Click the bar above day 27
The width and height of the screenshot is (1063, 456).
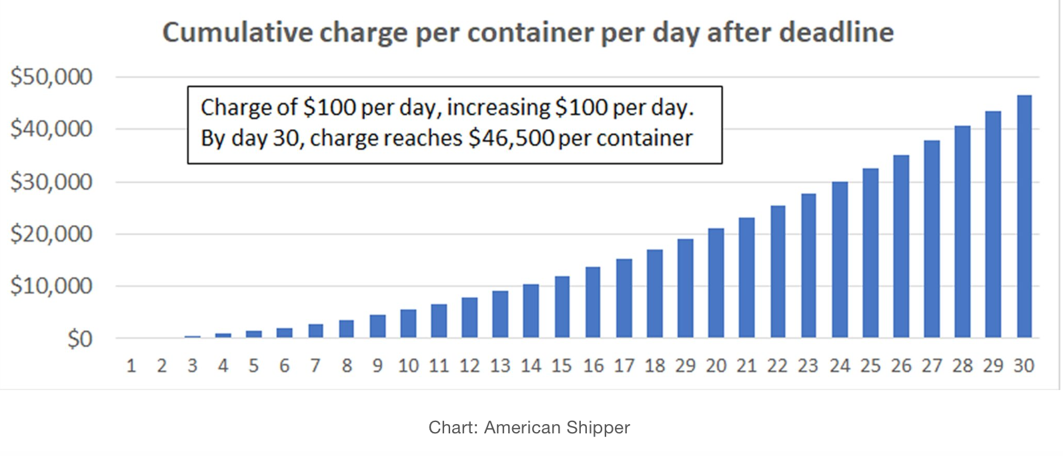click(x=932, y=239)
